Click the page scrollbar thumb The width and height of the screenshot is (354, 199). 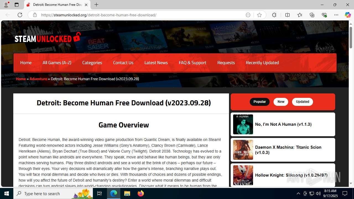click(x=351, y=37)
